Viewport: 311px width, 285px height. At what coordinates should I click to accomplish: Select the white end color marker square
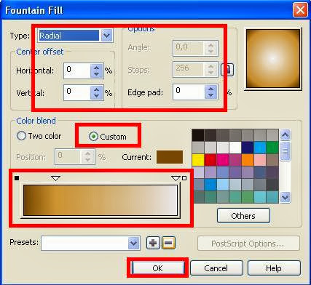coord(184,178)
